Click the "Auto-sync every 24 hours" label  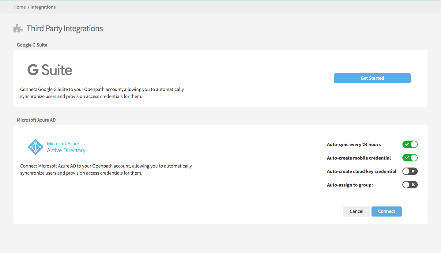(x=354, y=144)
